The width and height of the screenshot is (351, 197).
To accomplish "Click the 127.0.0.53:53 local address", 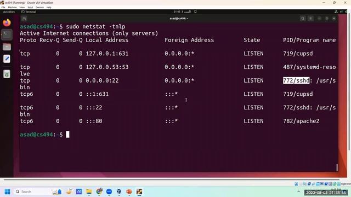I will 107,67.
